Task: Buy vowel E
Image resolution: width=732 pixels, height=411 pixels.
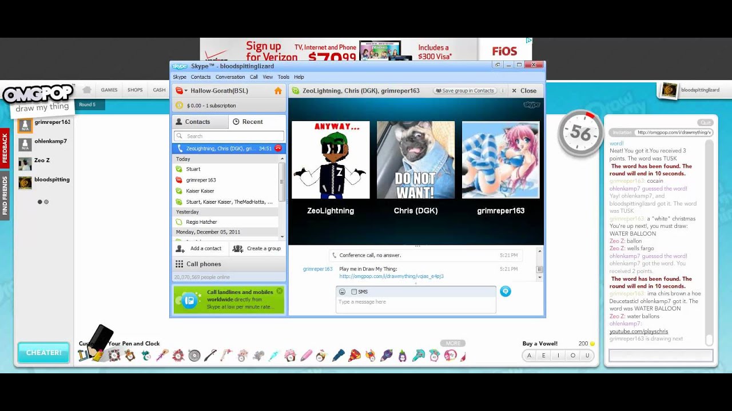Action: click(x=543, y=355)
